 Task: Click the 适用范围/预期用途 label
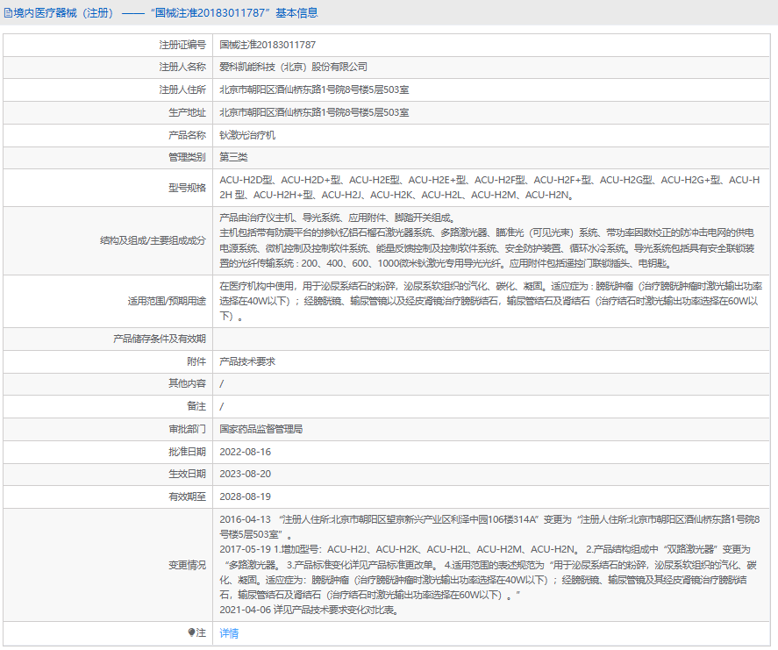tap(167, 301)
